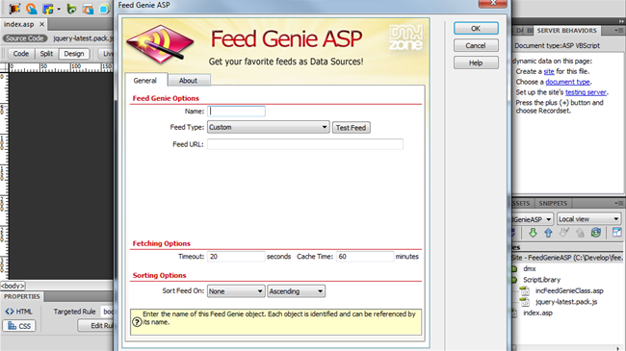Open the Feed Type dropdown
Screen dimensions: 626x351
(269, 127)
